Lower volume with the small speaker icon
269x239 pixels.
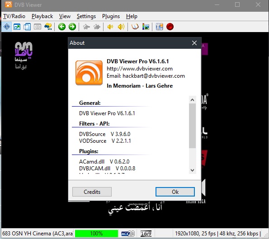tap(110, 27)
